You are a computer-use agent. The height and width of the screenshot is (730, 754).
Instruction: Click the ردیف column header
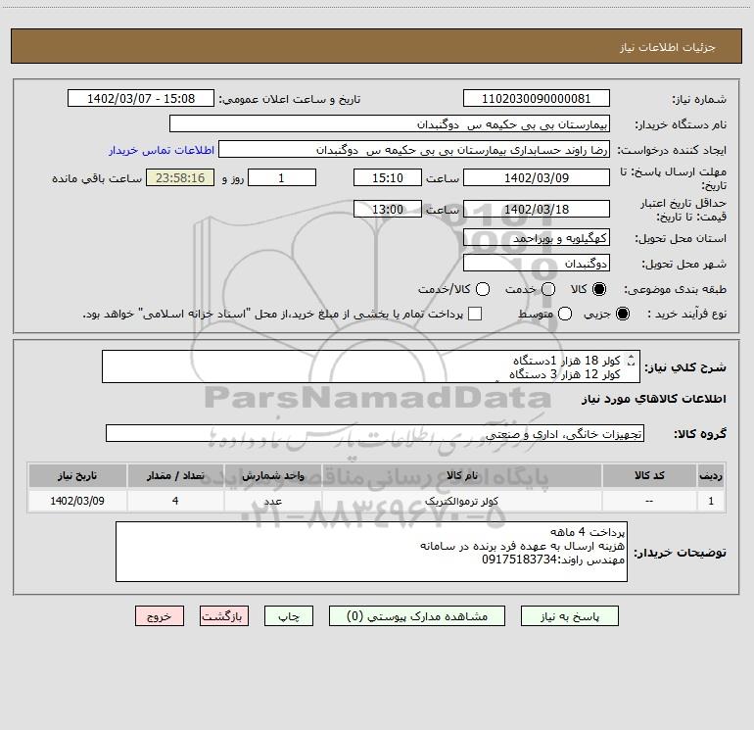pyautogui.click(x=711, y=475)
